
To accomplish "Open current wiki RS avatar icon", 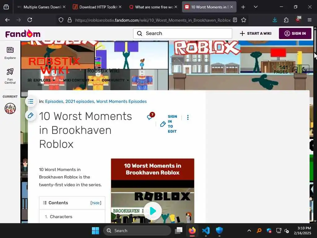I will click(x=10, y=108).
